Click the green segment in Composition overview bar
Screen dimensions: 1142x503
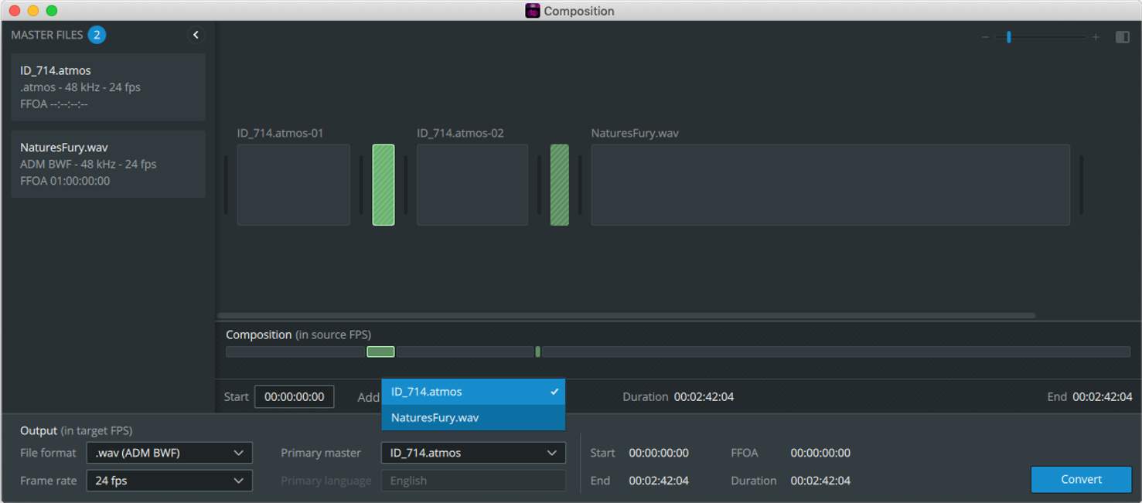pyautogui.click(x=380, y=352)
